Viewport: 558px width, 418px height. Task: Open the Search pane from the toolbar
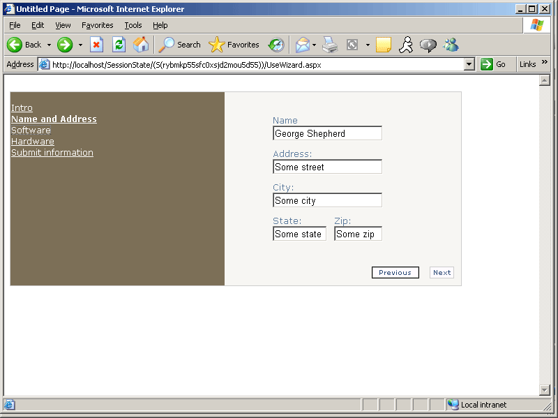[180, 45]
